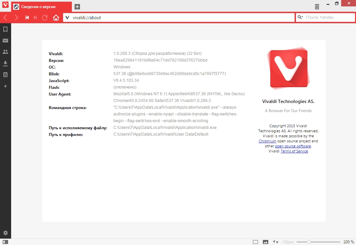Image resolution: width=356 pixels, height=245 pixels.
Task: Open the closed tabs trash can
Action: 317,7
